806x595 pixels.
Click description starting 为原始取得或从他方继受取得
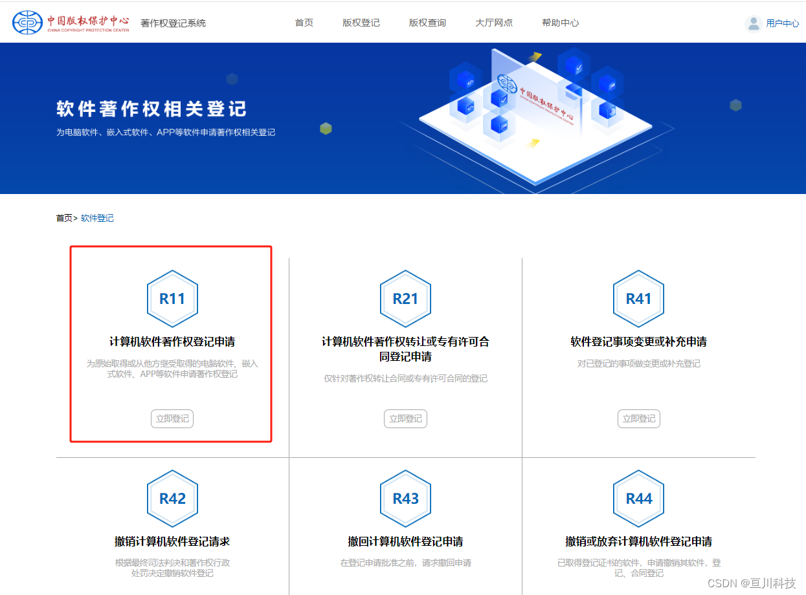tap(172, 369)
